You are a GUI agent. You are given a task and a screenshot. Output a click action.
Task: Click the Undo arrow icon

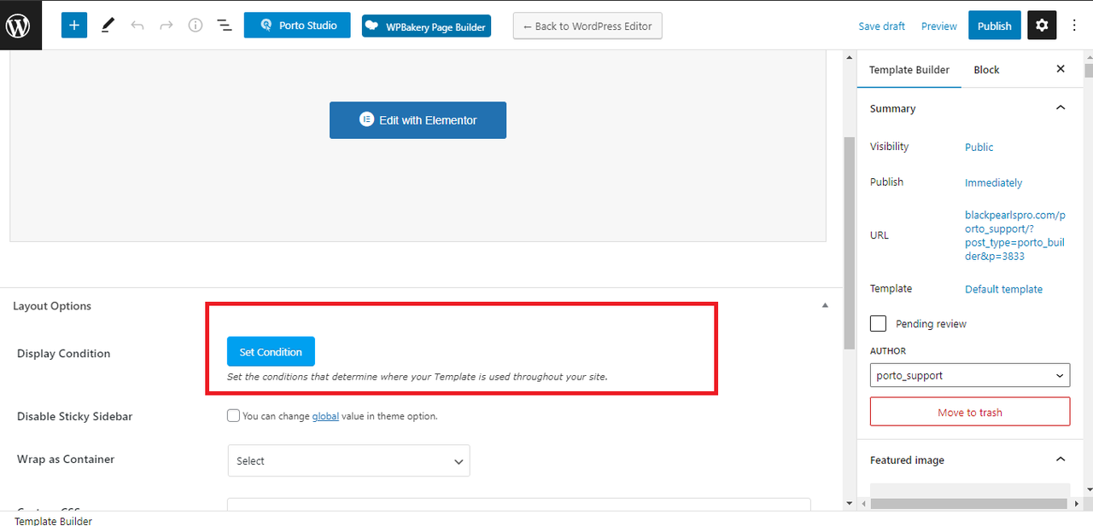pyautogui.click(x=137, y=26)
